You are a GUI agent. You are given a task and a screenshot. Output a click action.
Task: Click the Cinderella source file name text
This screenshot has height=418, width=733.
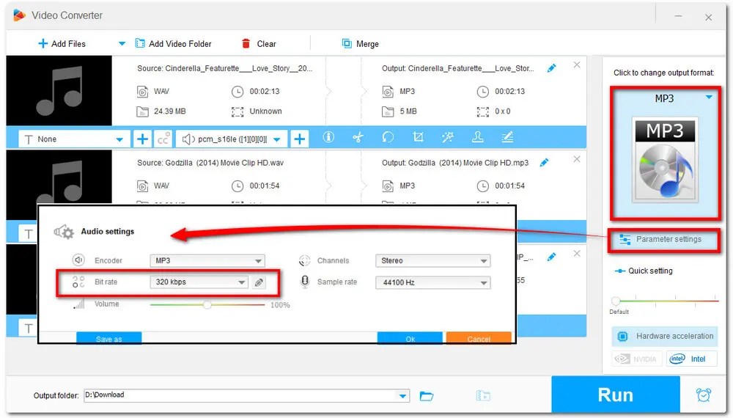(225, 68)
